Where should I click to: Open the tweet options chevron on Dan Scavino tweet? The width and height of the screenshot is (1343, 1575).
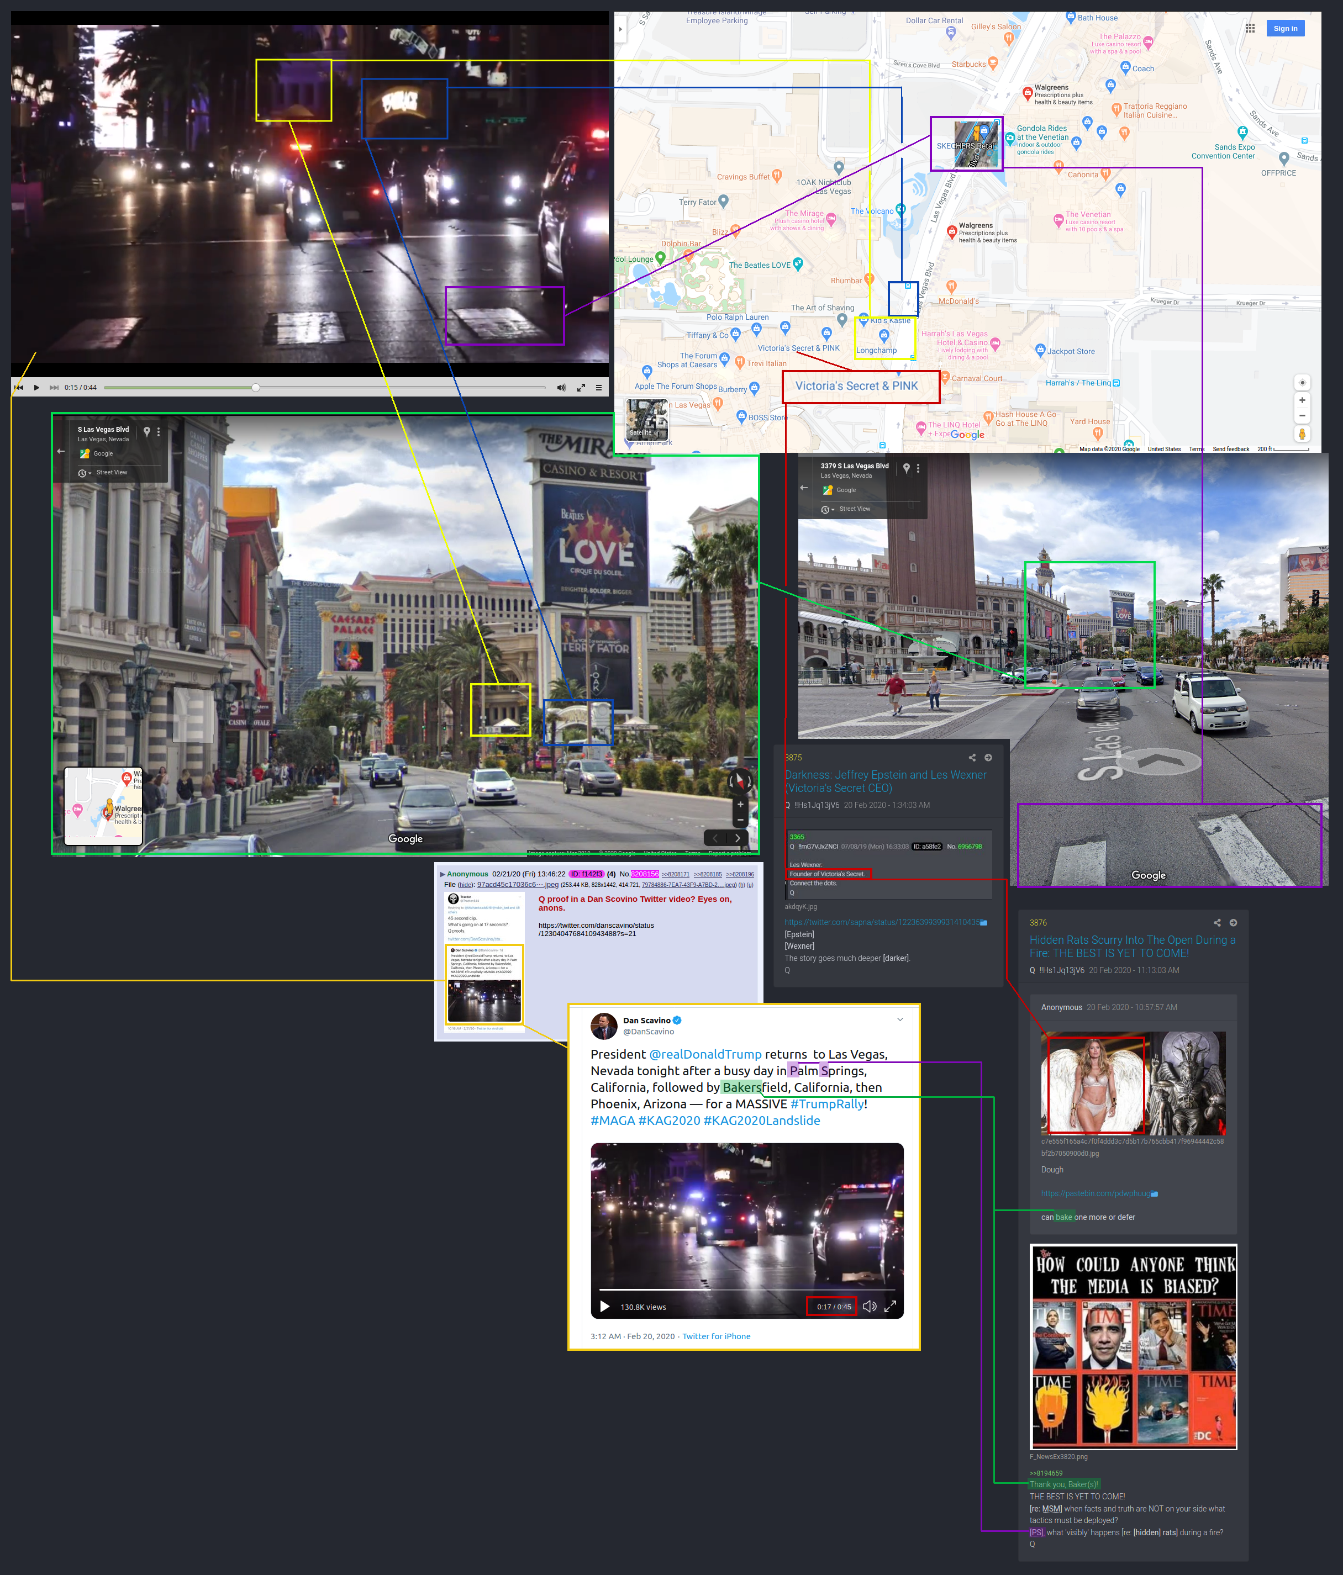pos(899,1020)
